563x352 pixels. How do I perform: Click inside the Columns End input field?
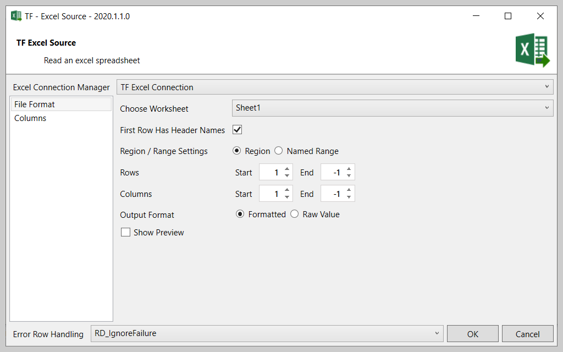pyautogui.click(x=334, y=193)
